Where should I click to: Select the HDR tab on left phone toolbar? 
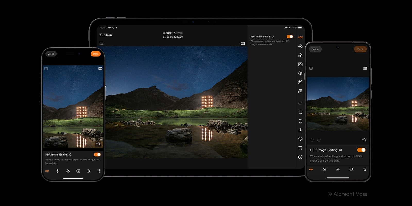47,171
